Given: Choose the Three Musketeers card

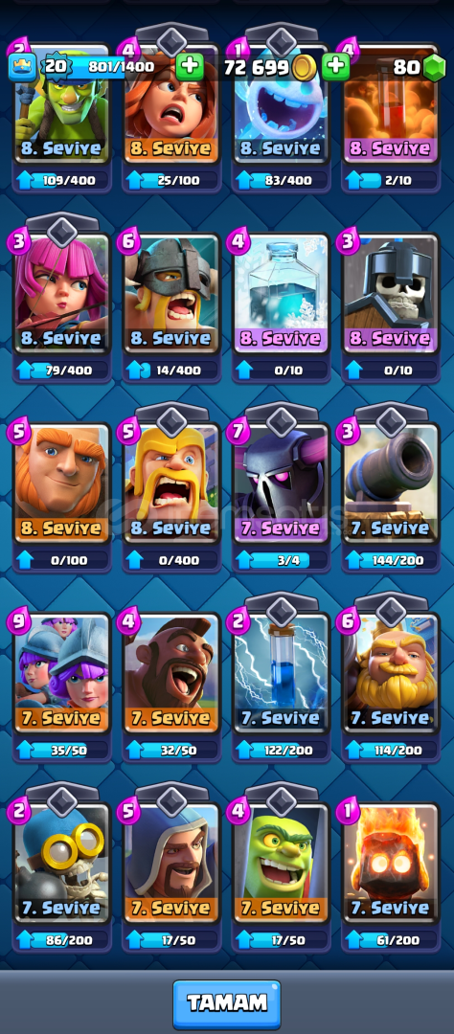Looking at the screenshot, I should 62,674.
